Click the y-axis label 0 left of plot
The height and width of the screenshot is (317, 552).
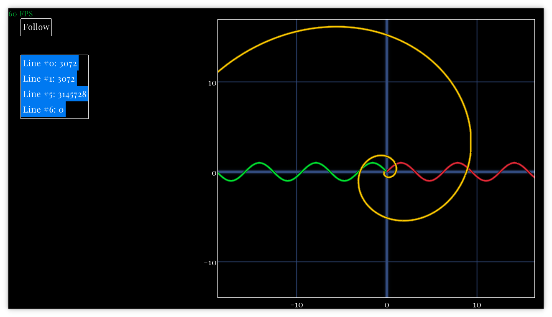click(214, 173)
